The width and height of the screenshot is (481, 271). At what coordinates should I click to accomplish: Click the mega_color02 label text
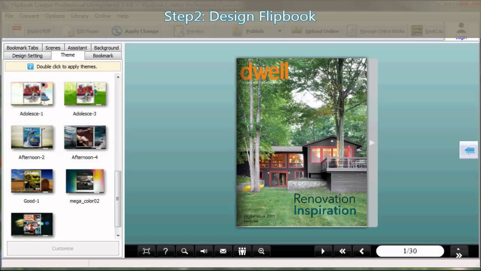pos(85,201)
